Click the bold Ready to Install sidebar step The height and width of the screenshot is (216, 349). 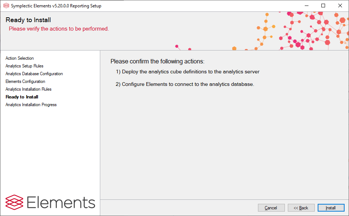[22, 97]
